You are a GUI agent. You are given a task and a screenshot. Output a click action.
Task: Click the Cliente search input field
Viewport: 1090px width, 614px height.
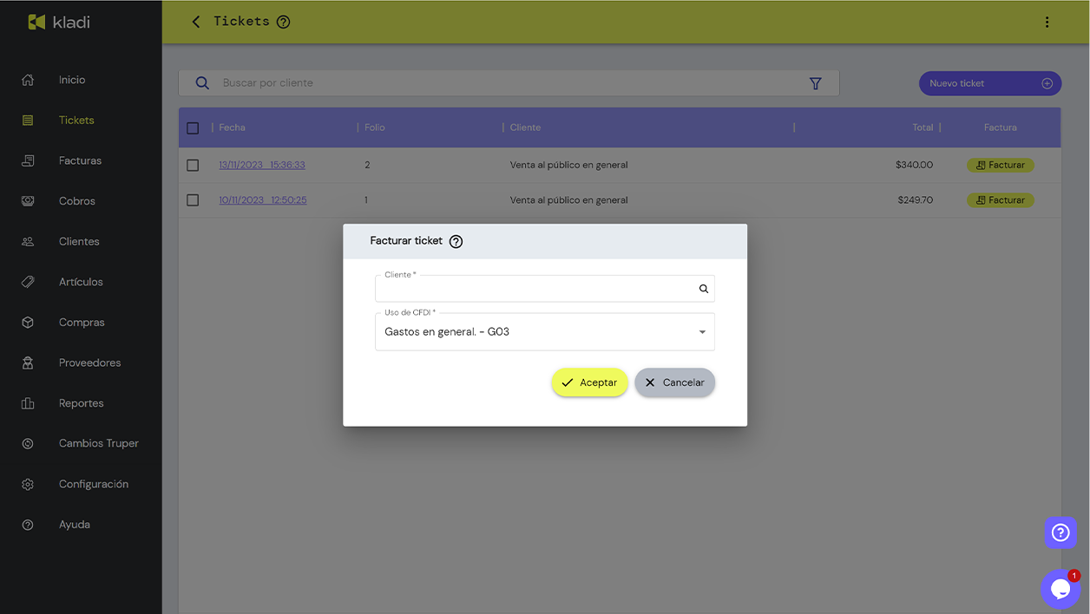538,288
